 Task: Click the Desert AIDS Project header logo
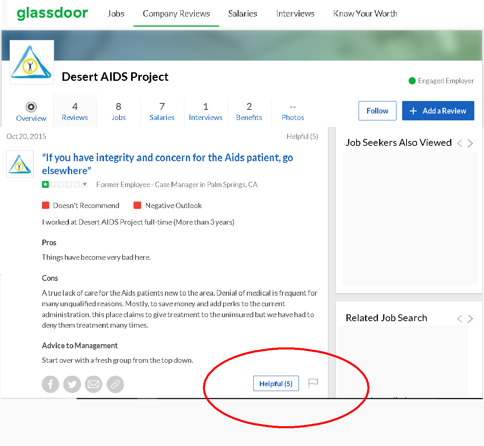(32, 62)
